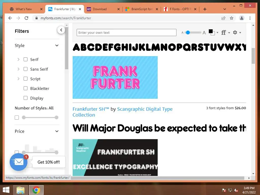
Task: Click the browser back arrow
Action: pyautogui.click(x=10, y=18)
